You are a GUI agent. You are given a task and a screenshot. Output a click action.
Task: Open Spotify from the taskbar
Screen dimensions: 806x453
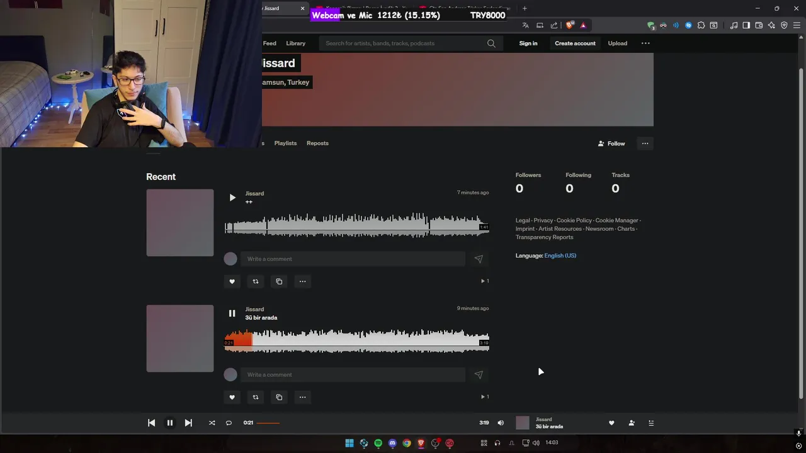pyautogui.click(x=378, y=443)
